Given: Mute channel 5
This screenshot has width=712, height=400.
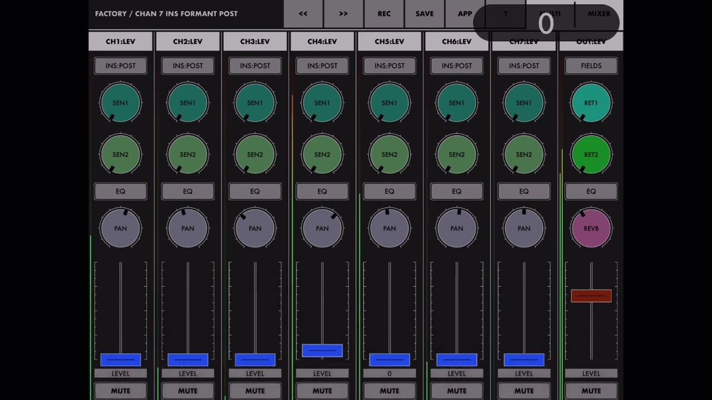Looking at the screenshot, I should 389,391.
